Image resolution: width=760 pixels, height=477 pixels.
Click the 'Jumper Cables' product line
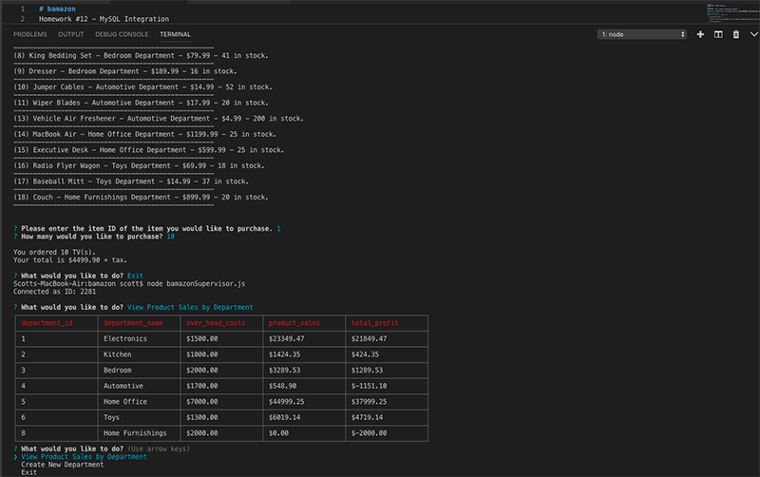[x=142, y=86]
